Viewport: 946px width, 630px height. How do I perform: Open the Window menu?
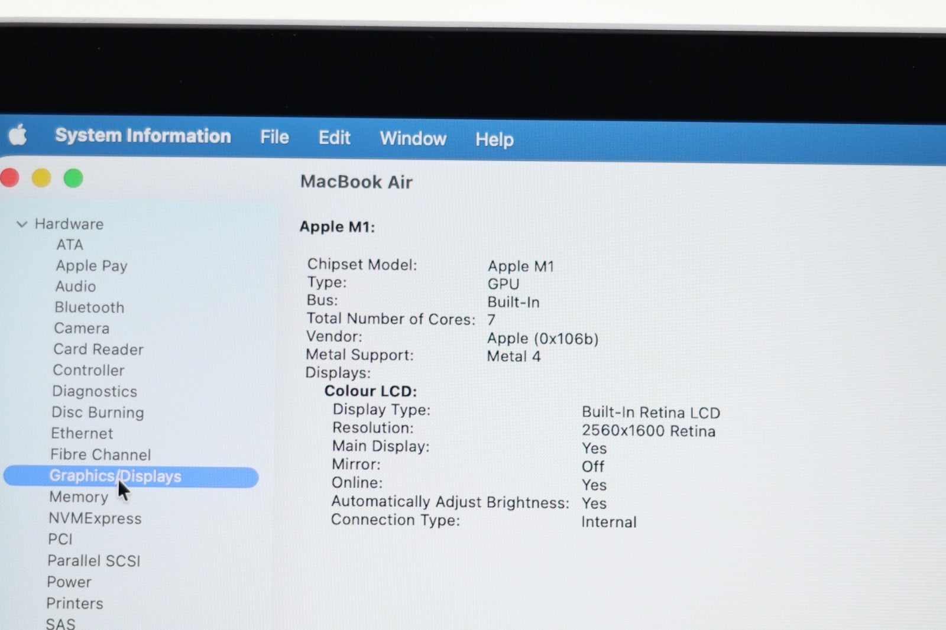pos(413,138)
